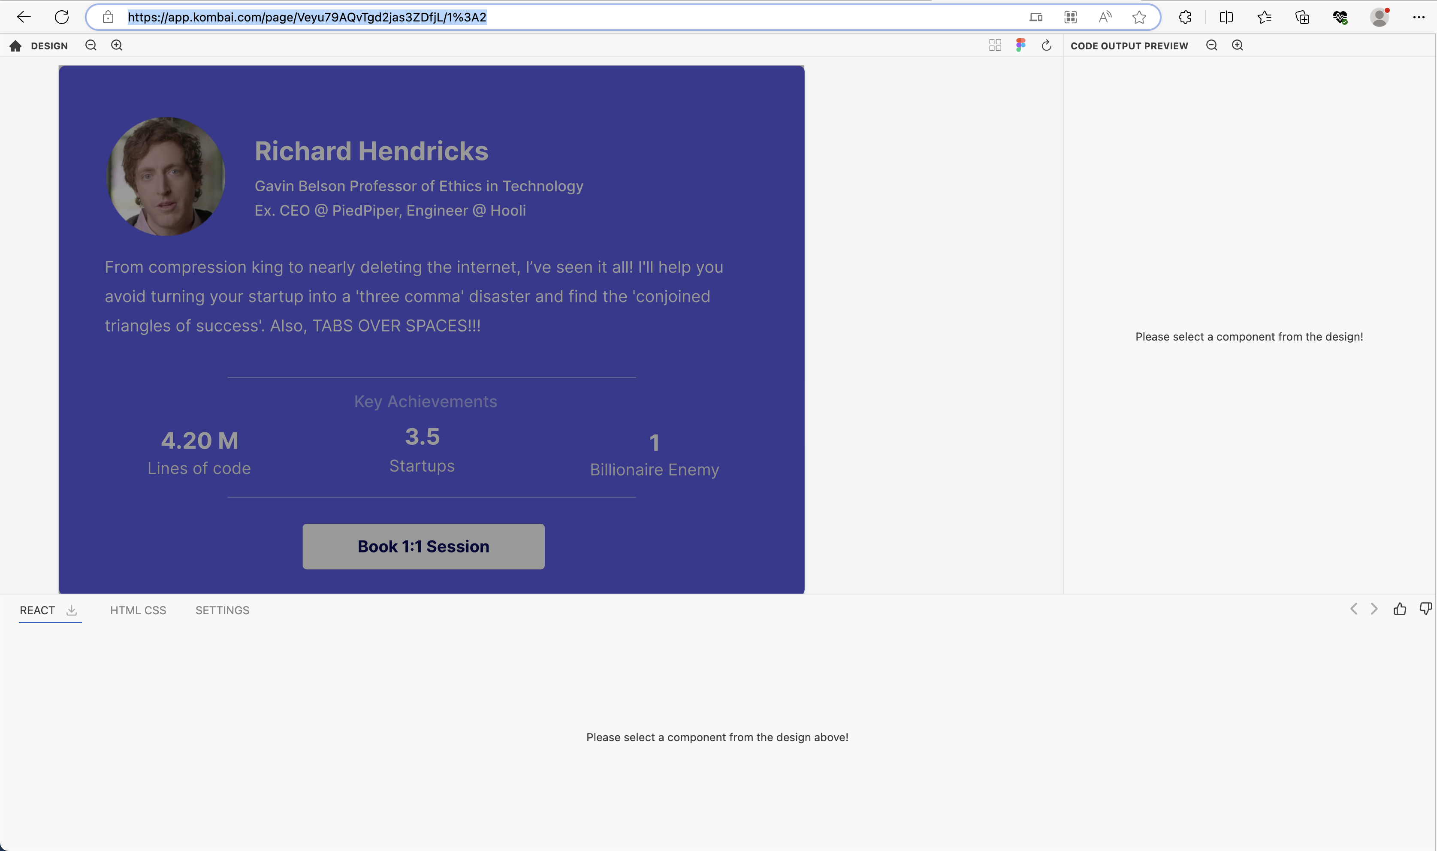Image resolution: width=1437 pixels, height=851 pixels.
Task: Give thumbs up feedback
Action: 1400,608
